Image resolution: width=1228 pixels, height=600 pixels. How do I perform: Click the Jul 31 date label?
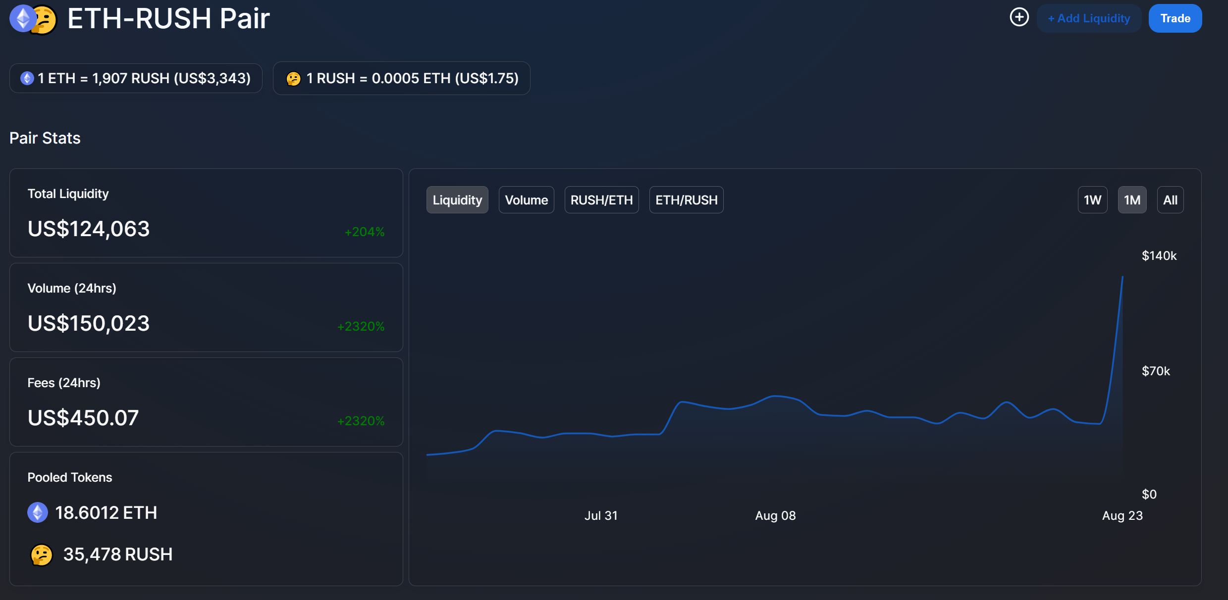[x=601, y=516]
